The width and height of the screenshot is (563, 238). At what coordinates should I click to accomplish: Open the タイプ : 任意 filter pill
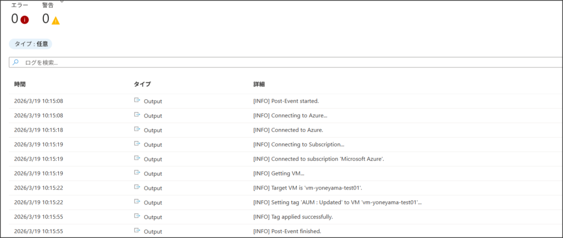[31, 44]
